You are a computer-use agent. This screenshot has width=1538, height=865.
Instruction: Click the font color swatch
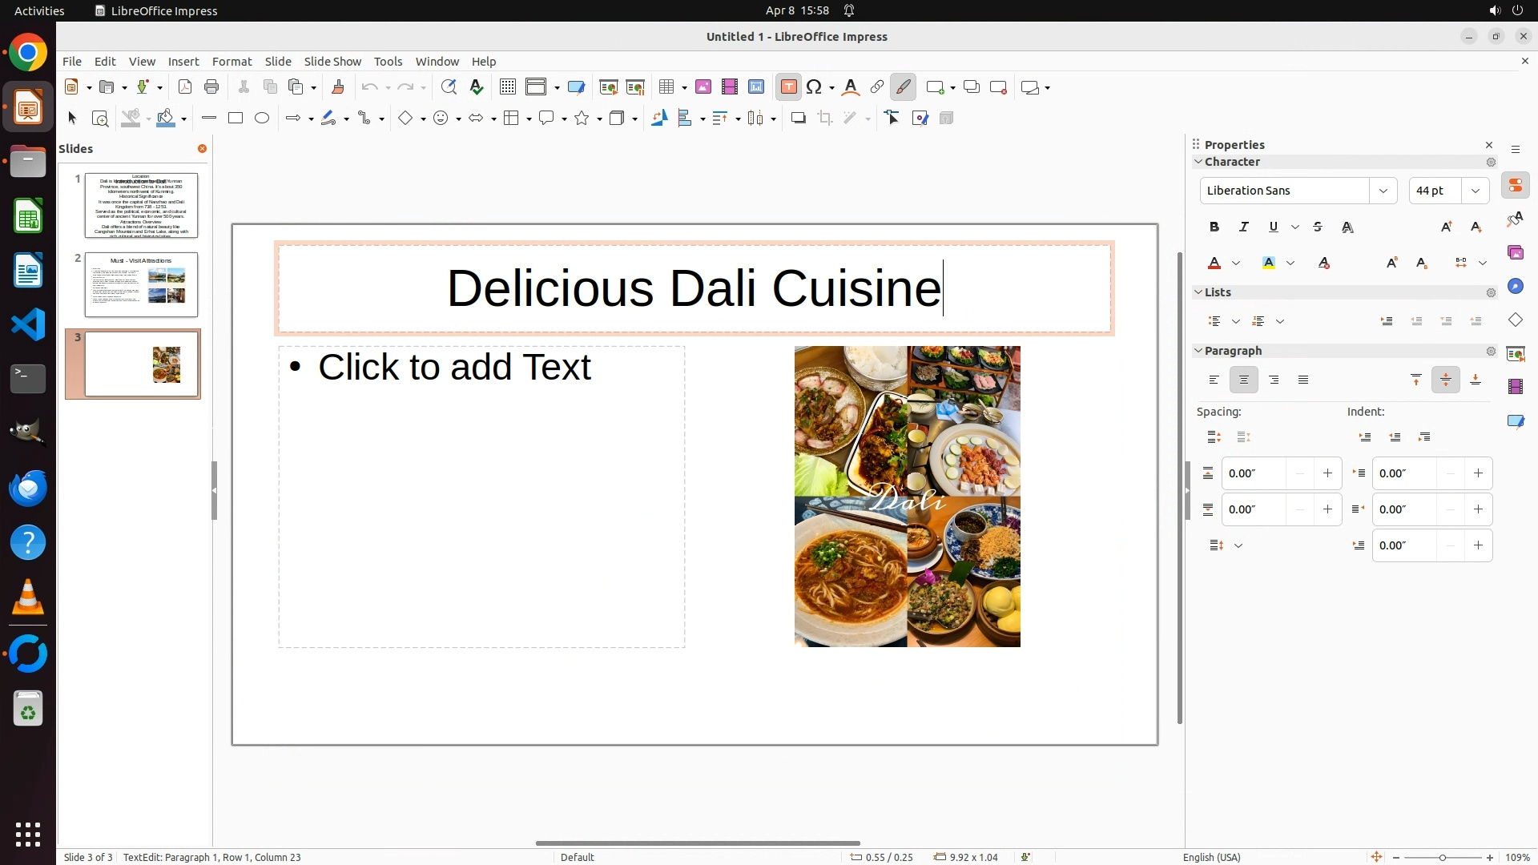[1214, 264]
